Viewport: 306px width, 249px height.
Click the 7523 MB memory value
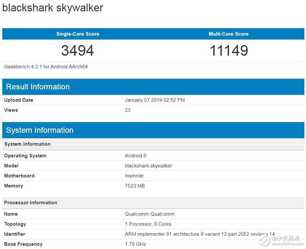tap(135, 186)
